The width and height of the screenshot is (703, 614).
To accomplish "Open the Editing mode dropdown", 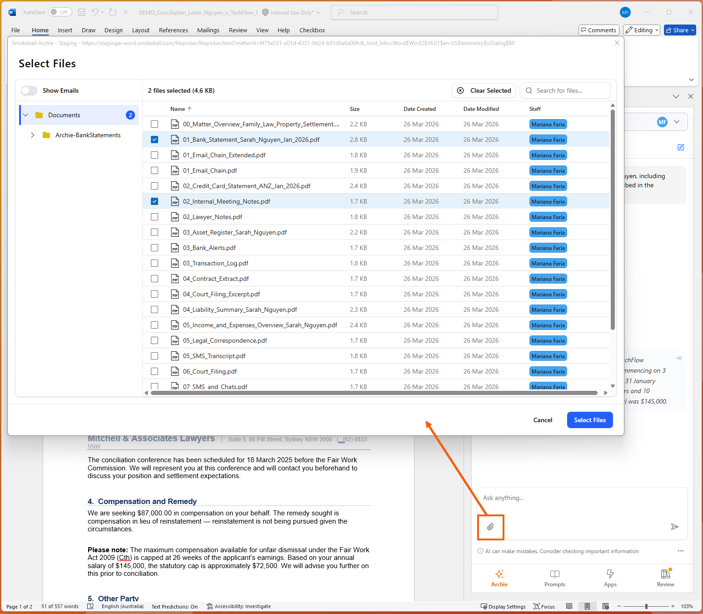I will click(641, 30).
